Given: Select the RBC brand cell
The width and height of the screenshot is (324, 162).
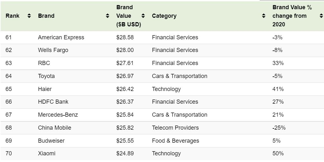Looking at the screenshot, I should point(44,63).
